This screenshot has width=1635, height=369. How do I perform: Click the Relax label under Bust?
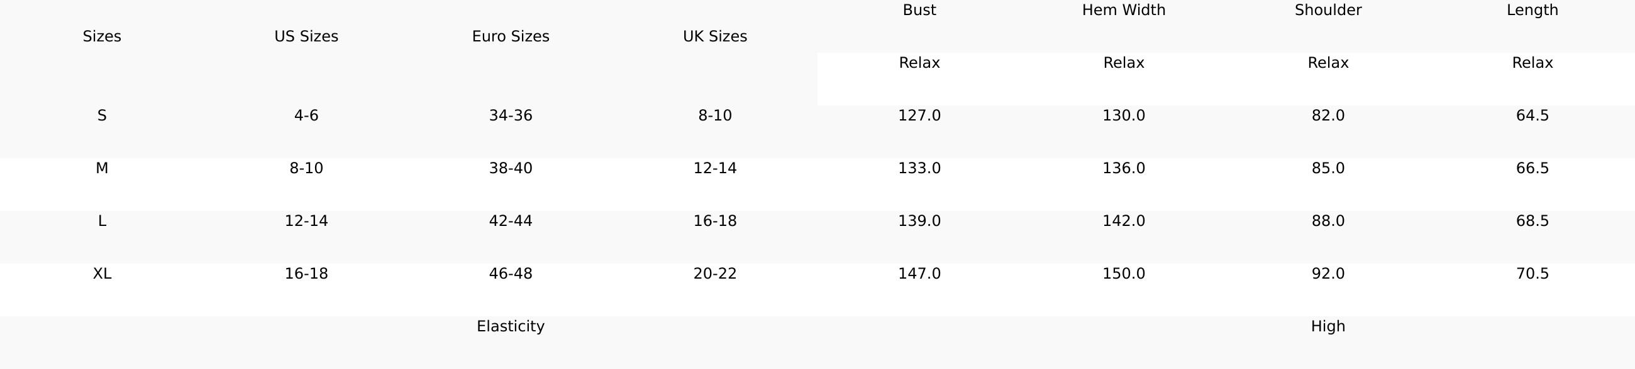(919, 63)
